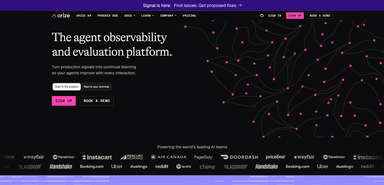The width and height of the screenshot is (384, 185).
Task: Click the Spotify logo
Action: coord(184,167)
